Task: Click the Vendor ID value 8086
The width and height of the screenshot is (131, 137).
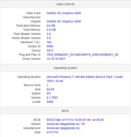Action: click(50, 46)
